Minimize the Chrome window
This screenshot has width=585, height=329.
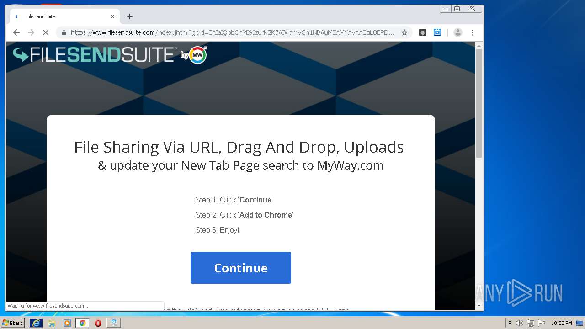[x=446, y=9]
